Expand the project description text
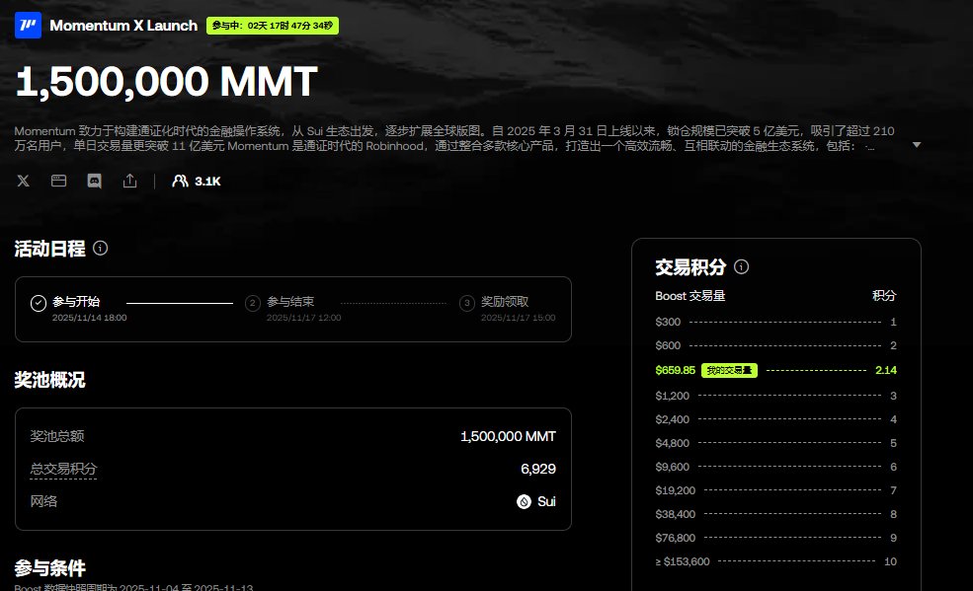This screenshot has width=973, height=591. pos(919,144)
